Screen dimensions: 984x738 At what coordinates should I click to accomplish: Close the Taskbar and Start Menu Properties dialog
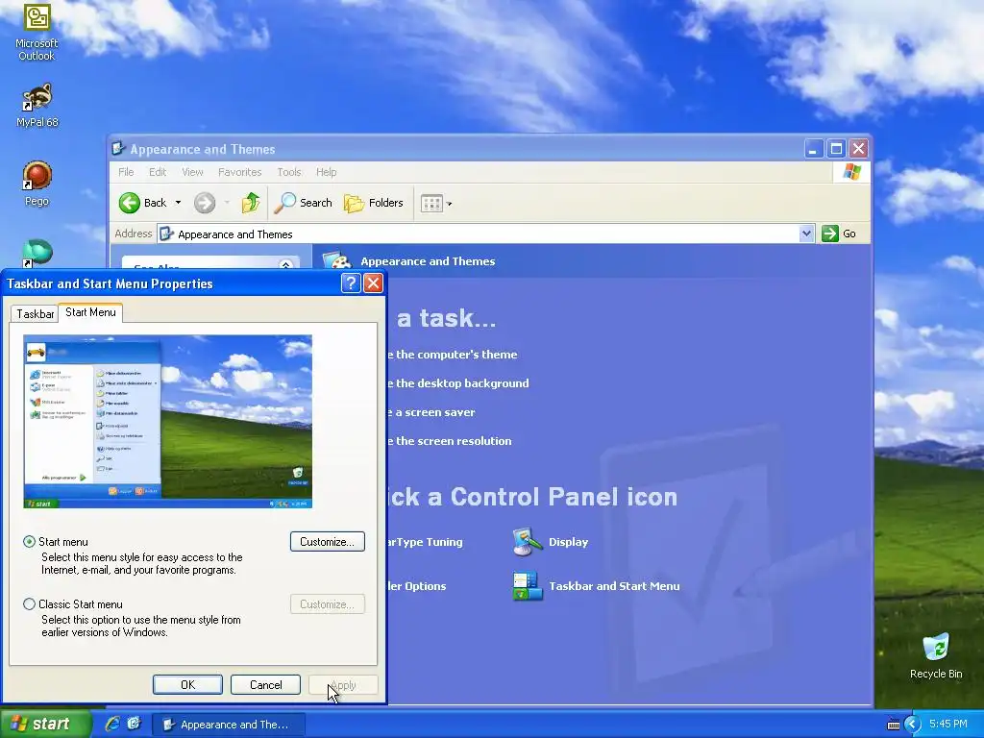[374, 283]
